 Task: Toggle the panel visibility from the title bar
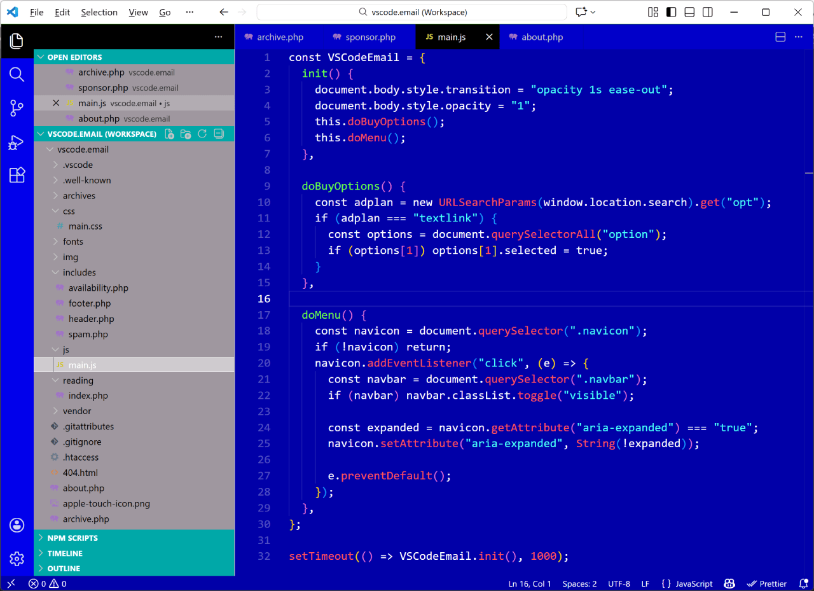click(x=689, y=11)
